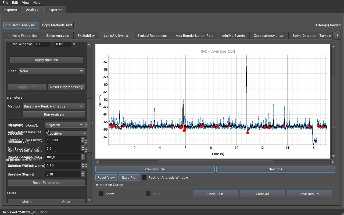
Task: Increase the Min Separation value
Action: click(x=83, y=147)
